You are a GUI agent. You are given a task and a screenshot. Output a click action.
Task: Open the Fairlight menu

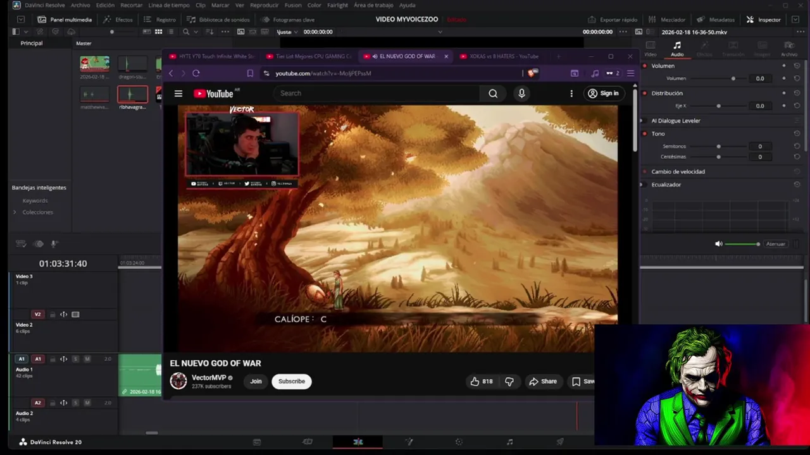tap(337, 5)
